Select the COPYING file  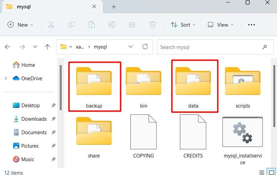point(143,136)
